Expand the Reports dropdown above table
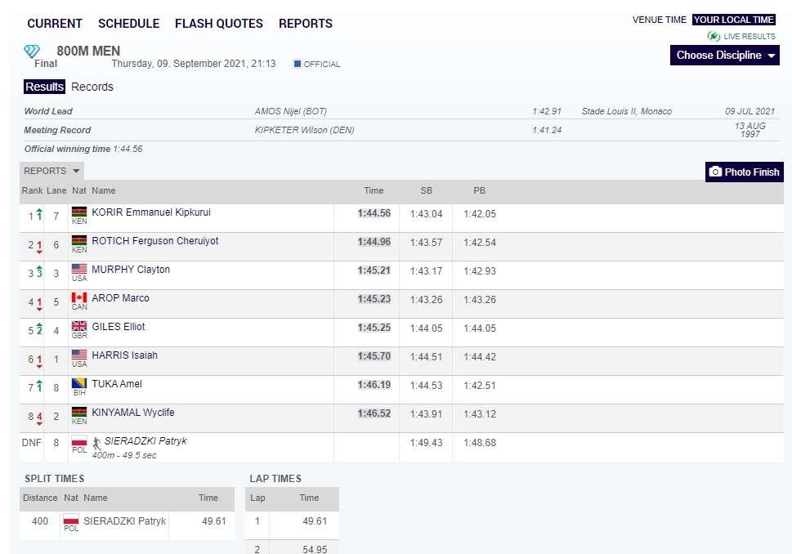 tap(51, 171)
